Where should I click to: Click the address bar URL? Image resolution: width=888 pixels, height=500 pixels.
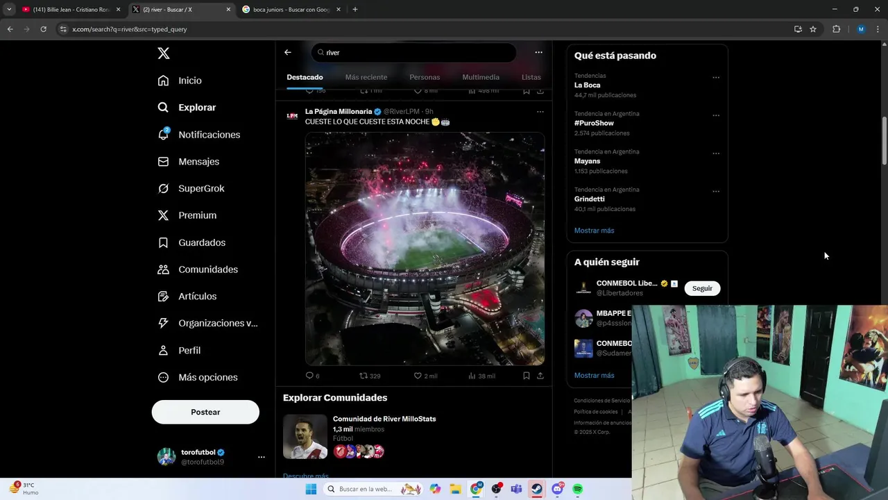[130, 29]
